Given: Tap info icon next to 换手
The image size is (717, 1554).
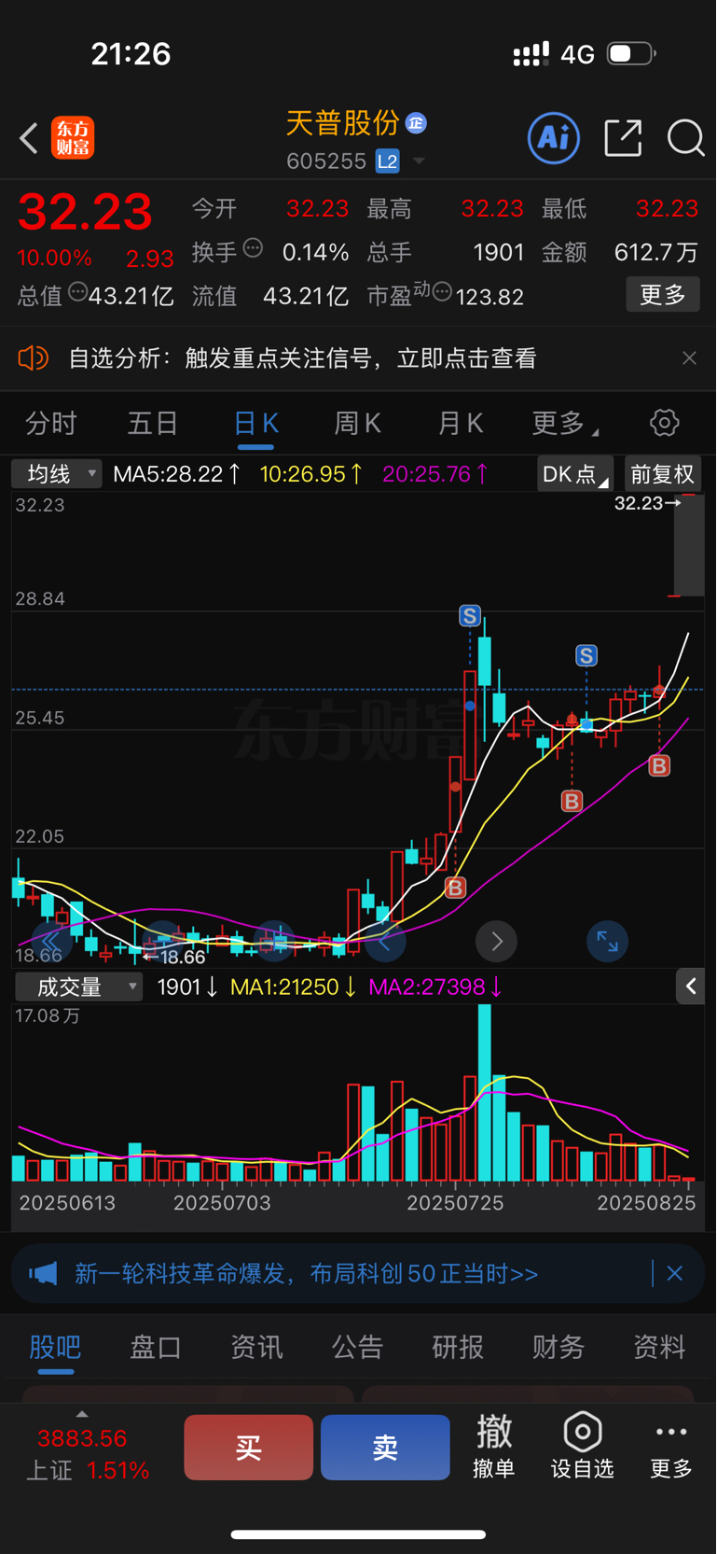Looking at the screenshot, I should click(x=253, y=248).
